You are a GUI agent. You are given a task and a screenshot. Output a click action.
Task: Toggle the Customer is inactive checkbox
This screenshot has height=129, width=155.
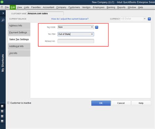(8, 103)
